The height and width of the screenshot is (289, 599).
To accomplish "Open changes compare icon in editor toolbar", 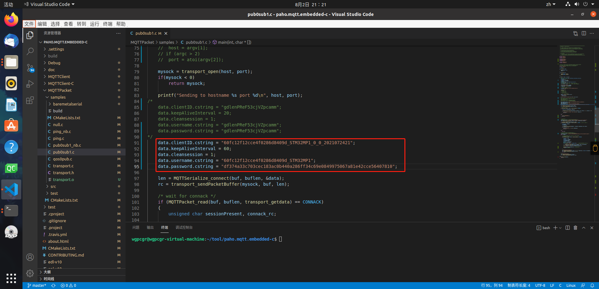I will (576, 33).
